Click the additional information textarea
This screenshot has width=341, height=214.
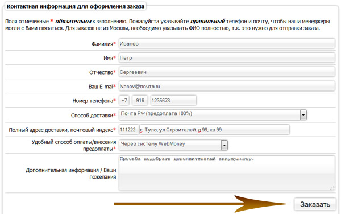tap(227, 173)
